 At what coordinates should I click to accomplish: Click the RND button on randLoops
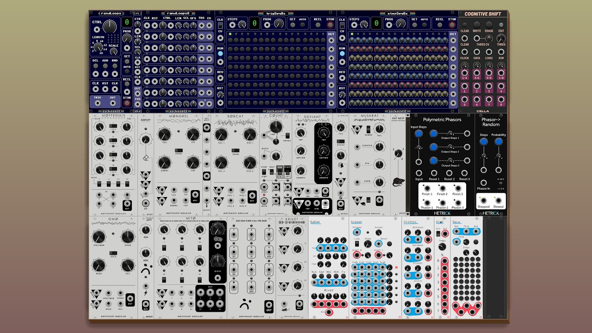point(114,66)
